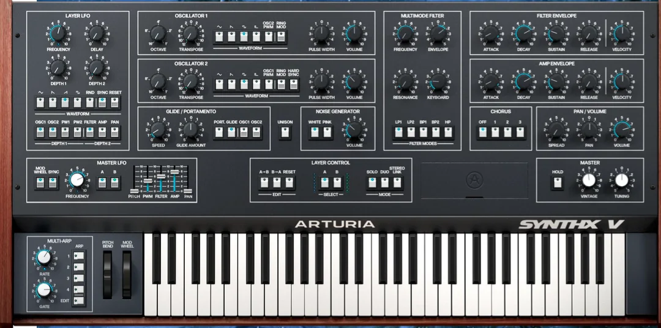Image resolution: width=661 pixels, height=328 pixels.
Task: Select sine waveform in Layer LFO
Action: coord(40,102)
